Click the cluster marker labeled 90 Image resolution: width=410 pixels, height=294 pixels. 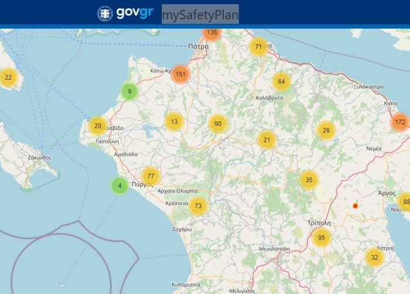pyautogui.click(x=218, y=124)
